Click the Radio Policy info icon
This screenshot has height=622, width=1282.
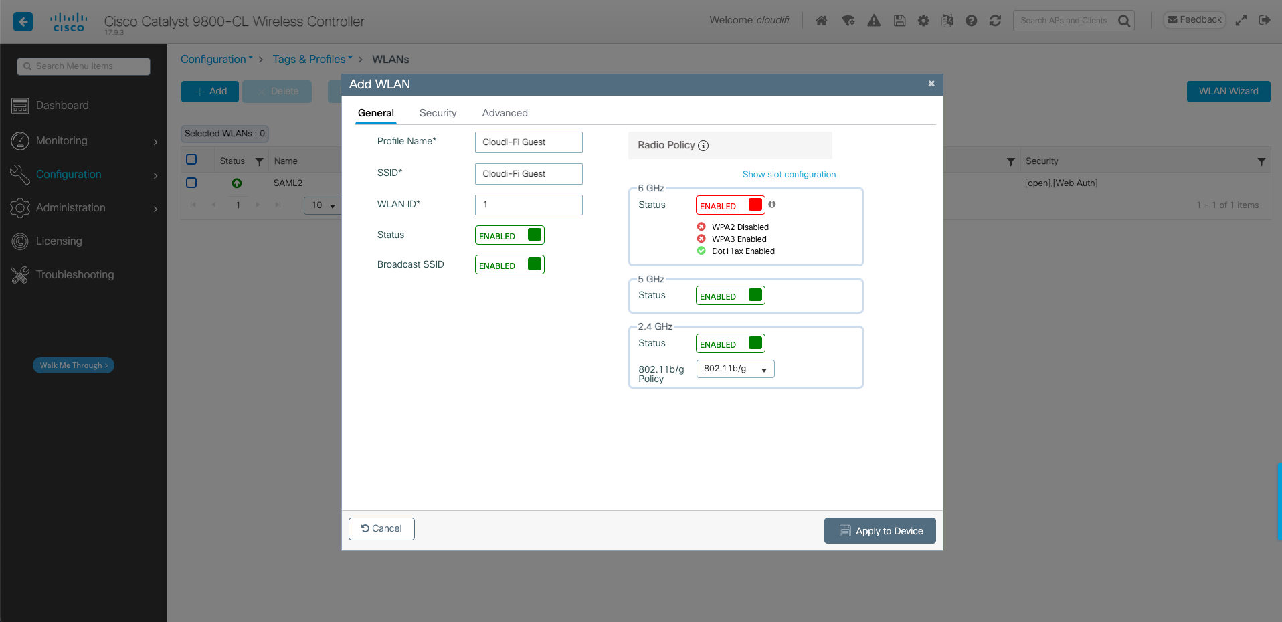click(703, 146)
